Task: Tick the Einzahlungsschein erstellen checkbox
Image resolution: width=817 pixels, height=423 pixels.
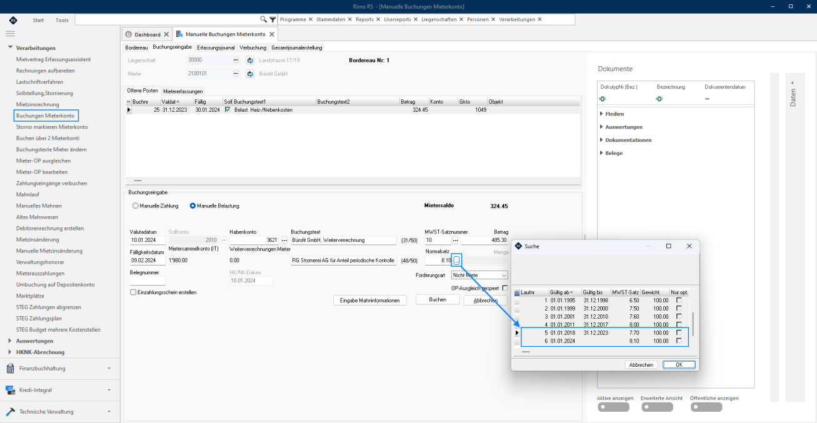Action: click(133, 292)
